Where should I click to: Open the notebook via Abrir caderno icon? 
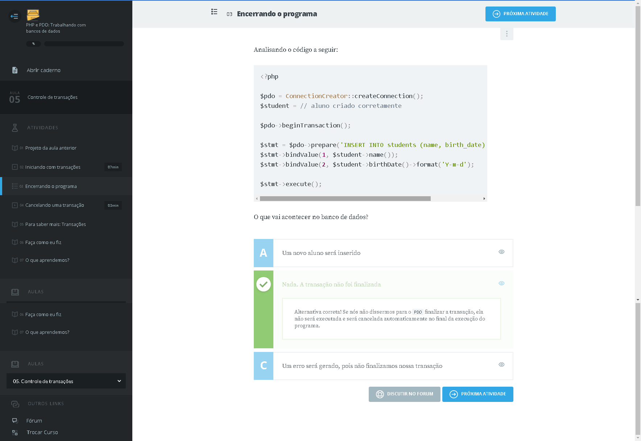(x=15, y=70)
